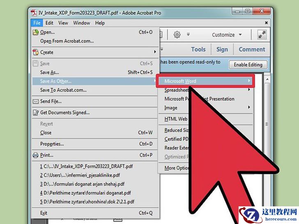The image size is (299, 224).
Task: Open the Sign pane
Action: (222, 49)
